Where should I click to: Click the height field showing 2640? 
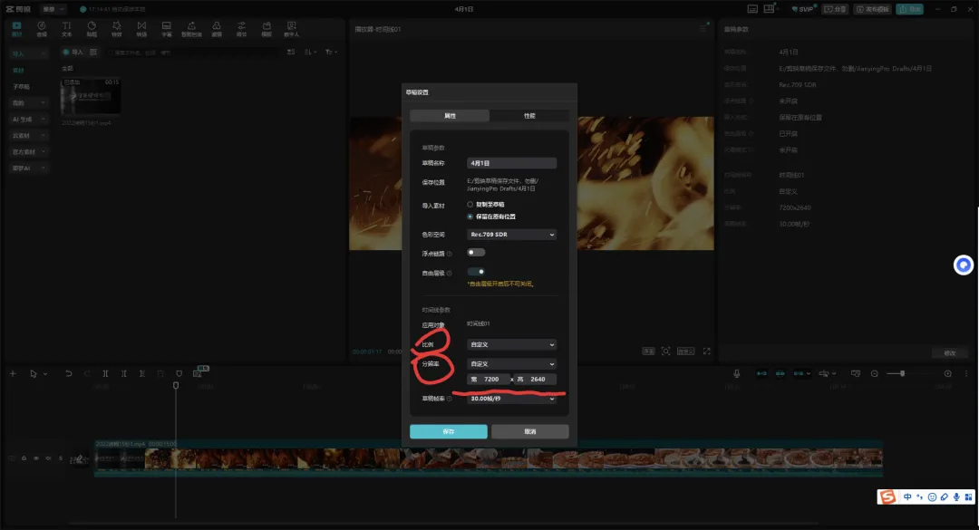point(535,379)
